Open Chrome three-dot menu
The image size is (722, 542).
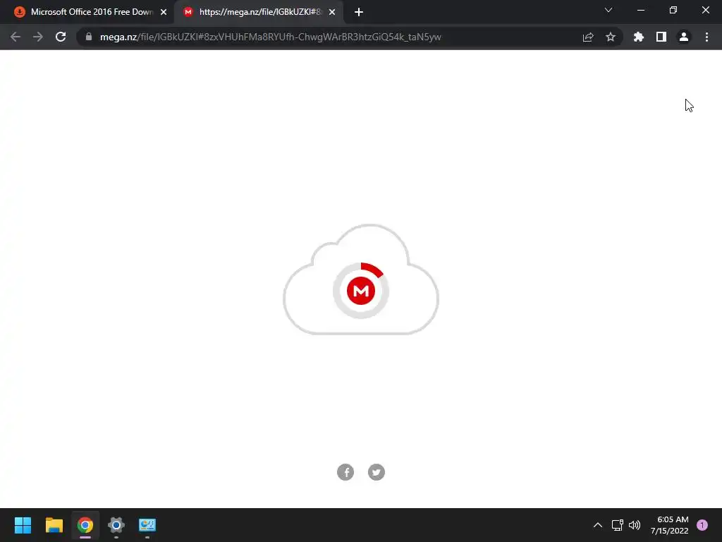(x=706, y=37)
